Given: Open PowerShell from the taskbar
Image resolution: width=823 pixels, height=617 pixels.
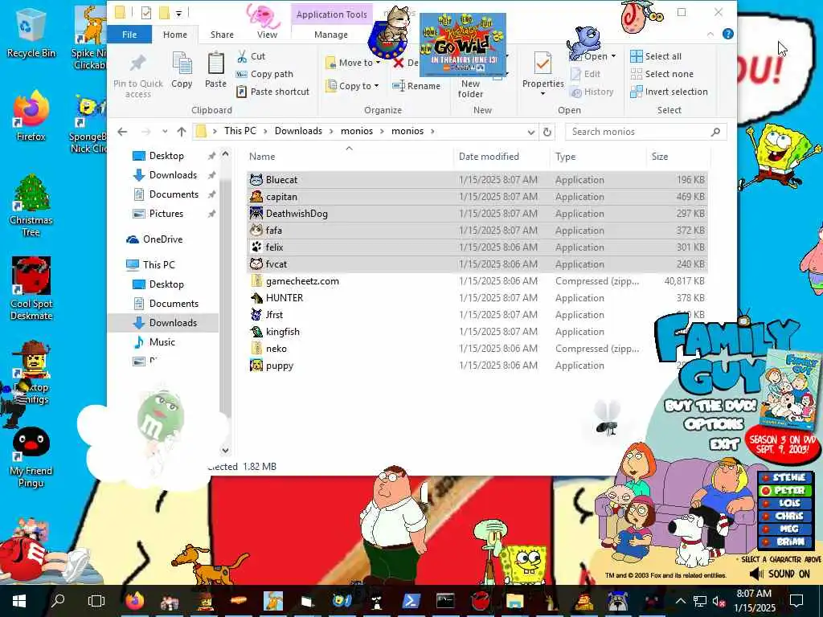Looking at the screenshot, I should click(411, 601).
